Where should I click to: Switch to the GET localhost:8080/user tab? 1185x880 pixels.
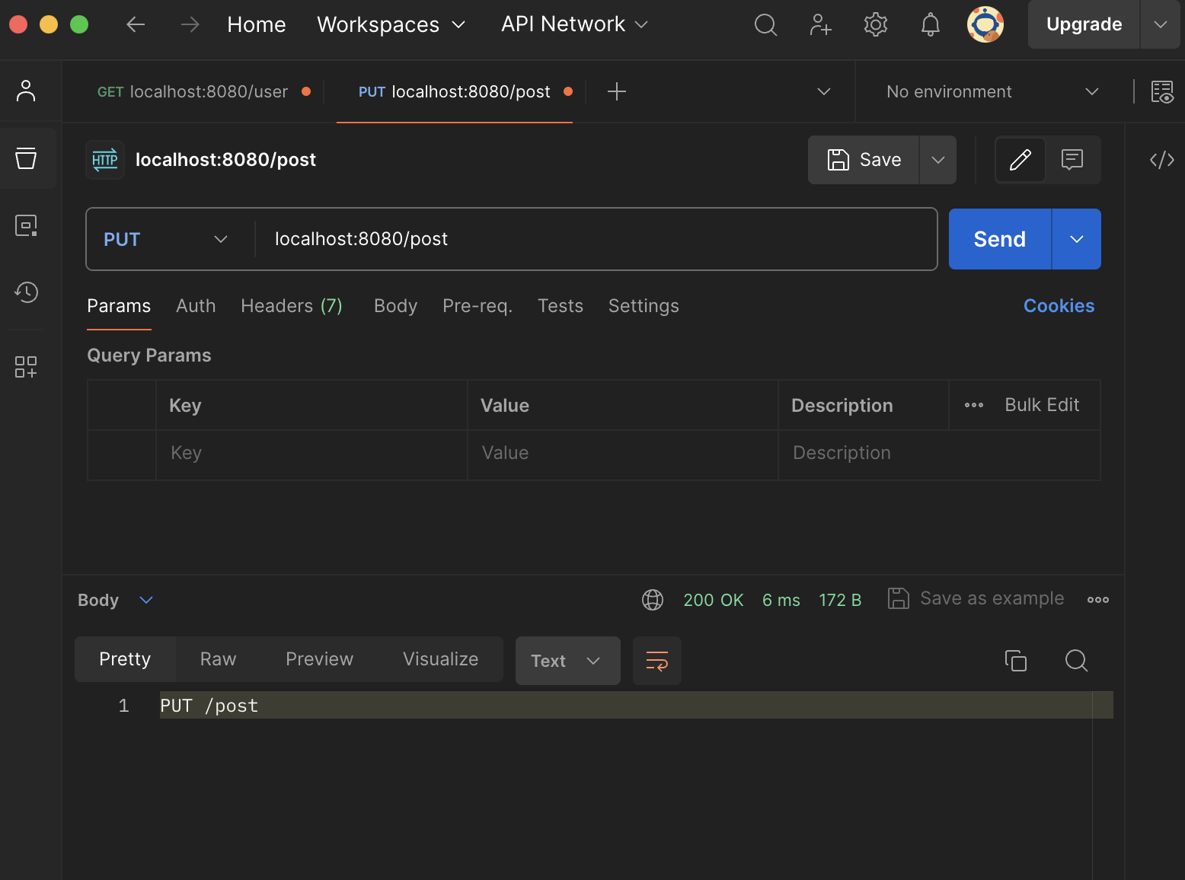click(193, 91)
